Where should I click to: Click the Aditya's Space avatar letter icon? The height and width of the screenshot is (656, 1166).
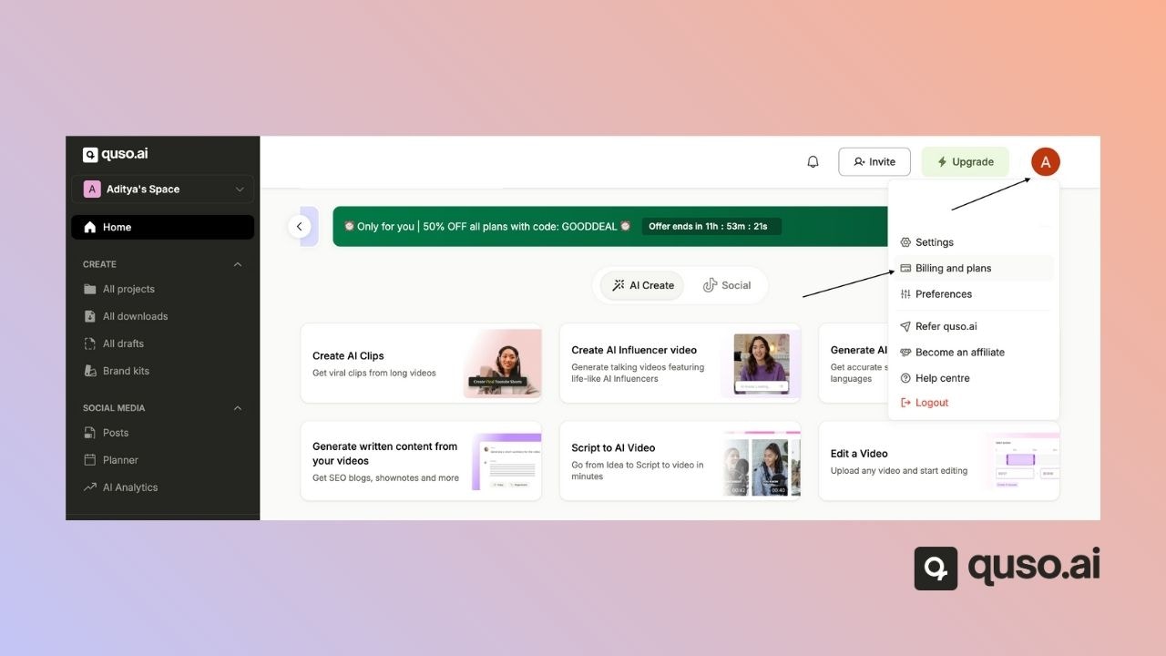[91, 190]
